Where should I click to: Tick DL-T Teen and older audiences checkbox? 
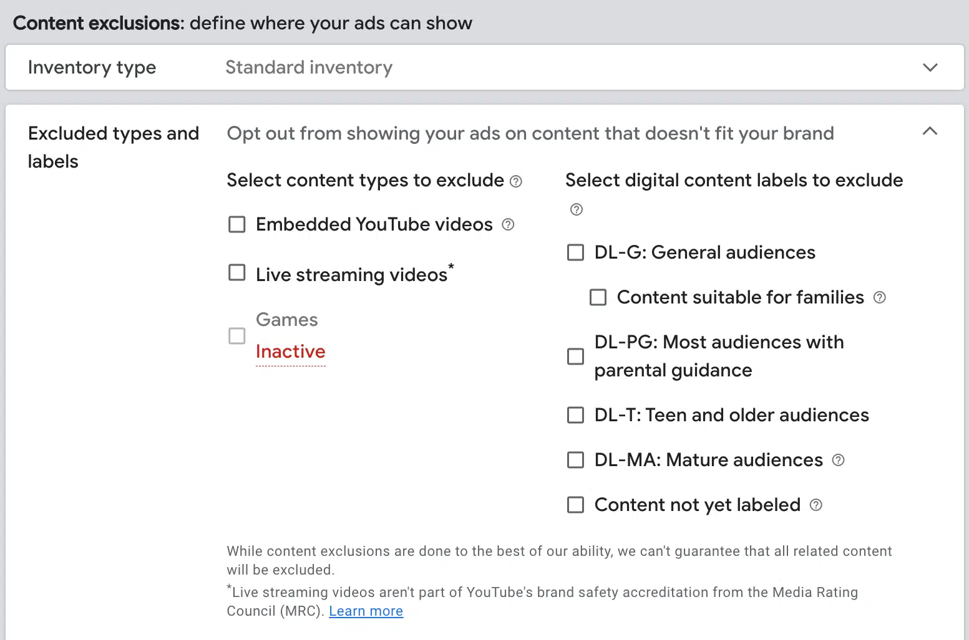tap(575, 415)
